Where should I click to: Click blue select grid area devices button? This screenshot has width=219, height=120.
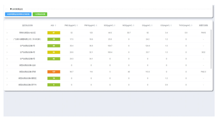(x=18, y=14)
